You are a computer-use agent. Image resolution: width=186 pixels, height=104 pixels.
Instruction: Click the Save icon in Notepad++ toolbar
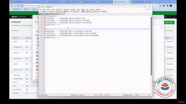(44, 12)
